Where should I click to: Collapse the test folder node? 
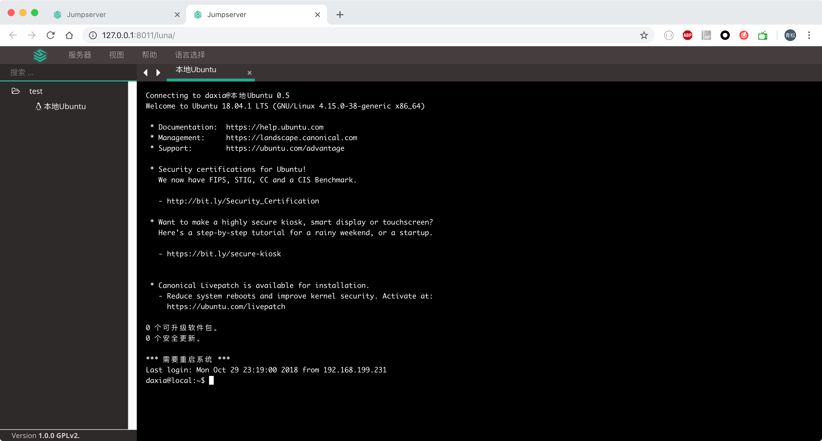(16, 91)
